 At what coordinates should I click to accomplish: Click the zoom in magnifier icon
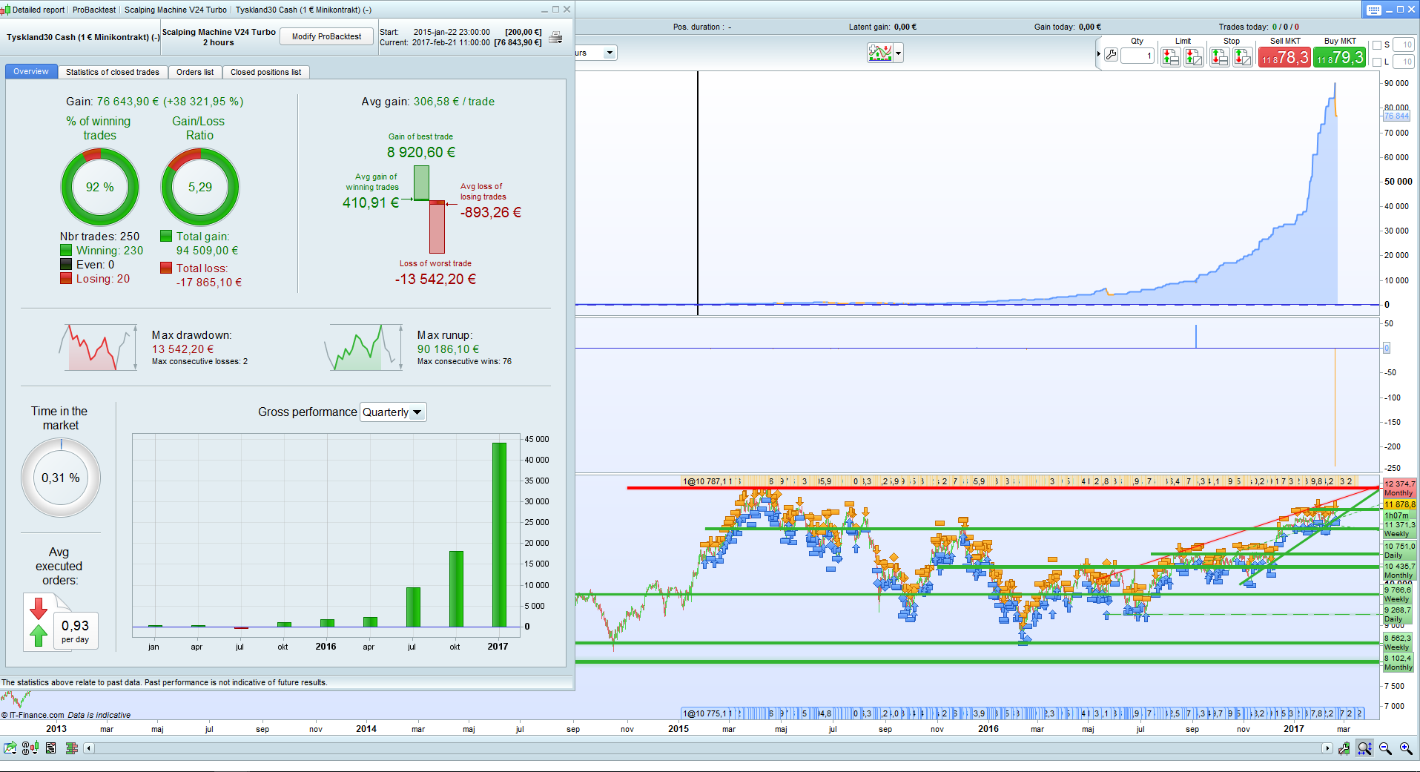pos(1406,748)
